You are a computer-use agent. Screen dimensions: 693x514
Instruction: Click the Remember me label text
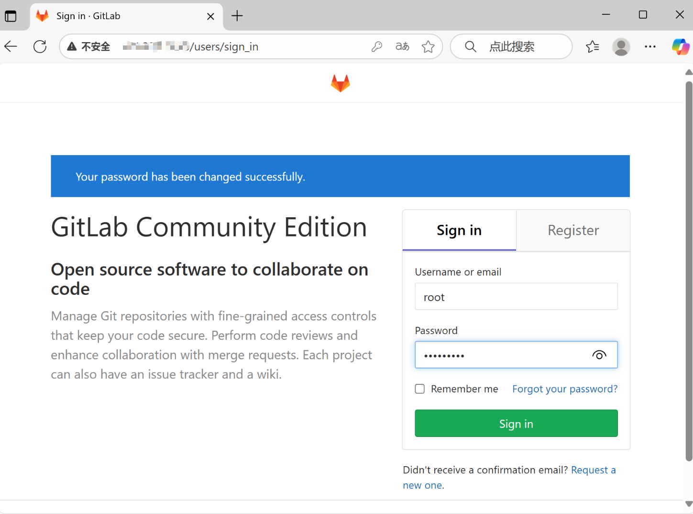click(464, 389)
